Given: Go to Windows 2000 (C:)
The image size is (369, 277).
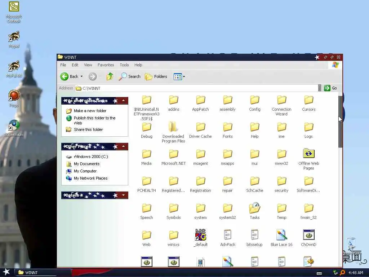Looking at the screenshot, I should (91, 157).
